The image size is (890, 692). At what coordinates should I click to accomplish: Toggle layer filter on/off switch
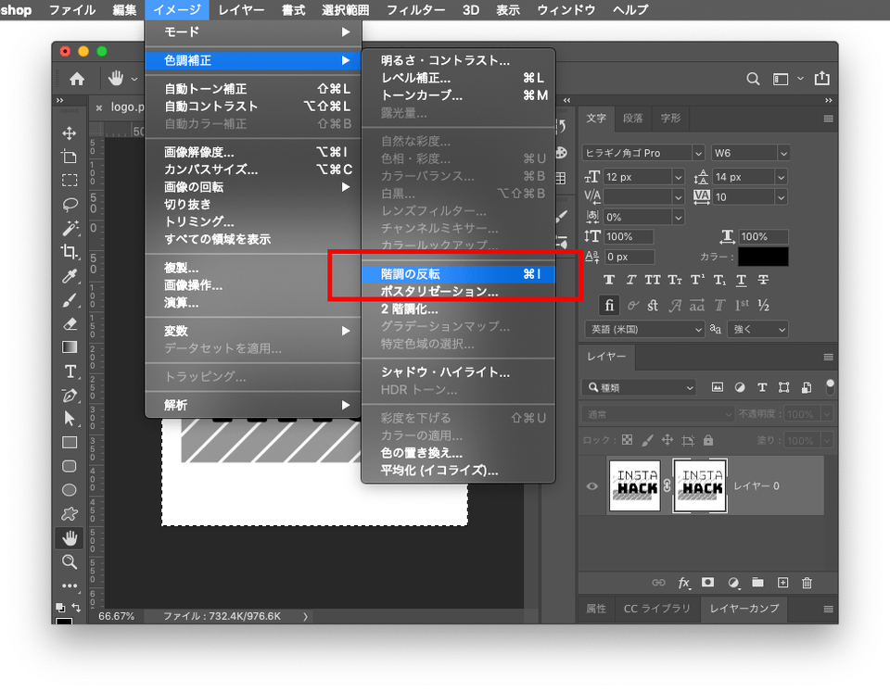(830, 387)
